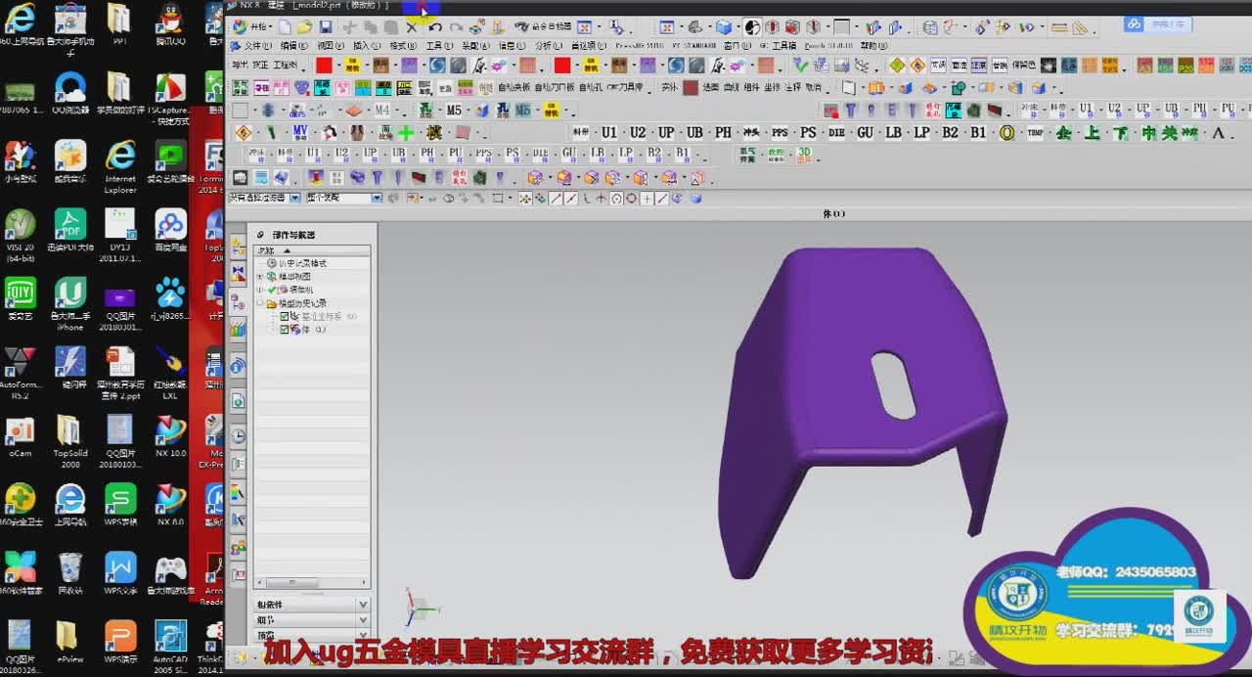Click the 自动夹板 text button

(x=514, y=88)
